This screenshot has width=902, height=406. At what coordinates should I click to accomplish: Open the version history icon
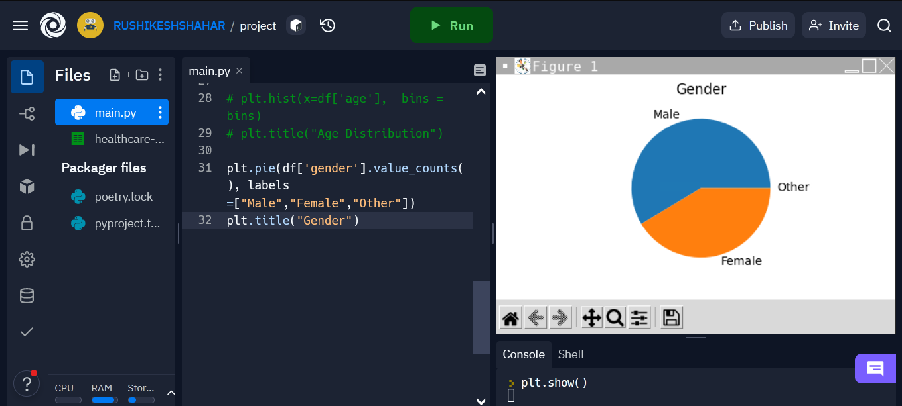(x=327, y=25)
